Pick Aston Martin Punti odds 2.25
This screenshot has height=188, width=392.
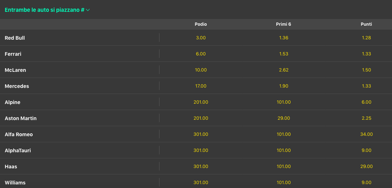pyautogui.click(x=366, y=118)
